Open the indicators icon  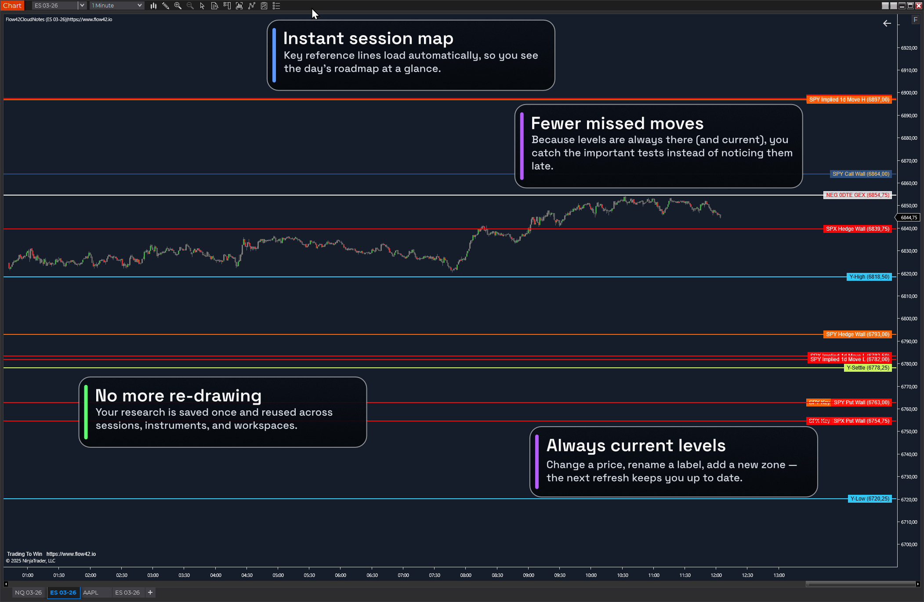(x=252, y=6)
